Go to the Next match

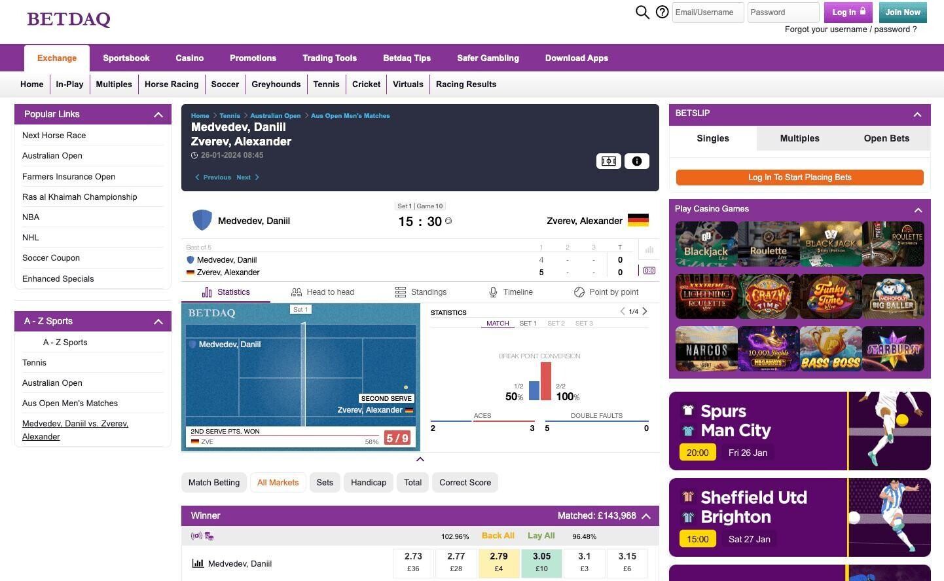point(247,177)
